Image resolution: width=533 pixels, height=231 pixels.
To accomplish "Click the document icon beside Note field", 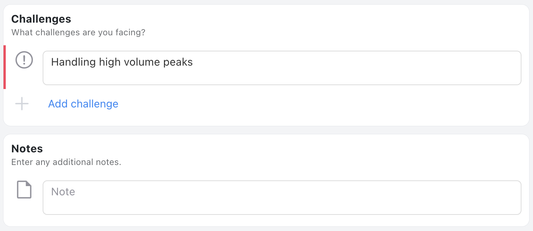I will pos(24,190).
